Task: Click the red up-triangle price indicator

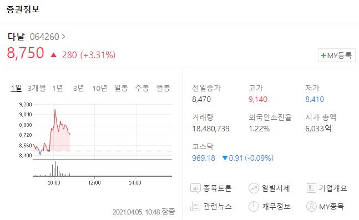Action: [x=54, y=55]
